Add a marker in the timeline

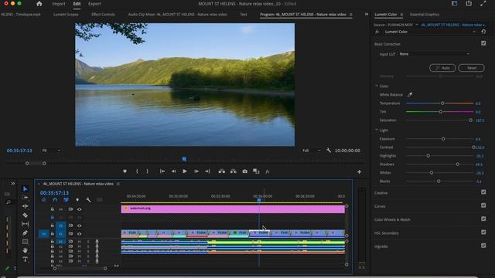(77, 200)
